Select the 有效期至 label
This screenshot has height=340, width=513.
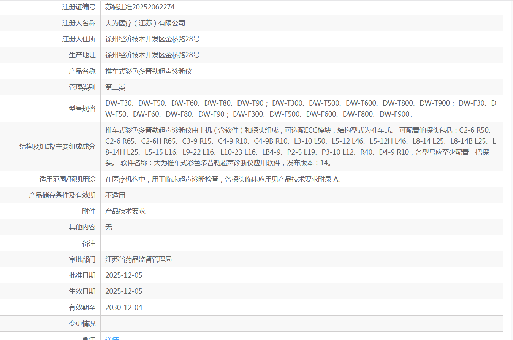click(82, 307)
